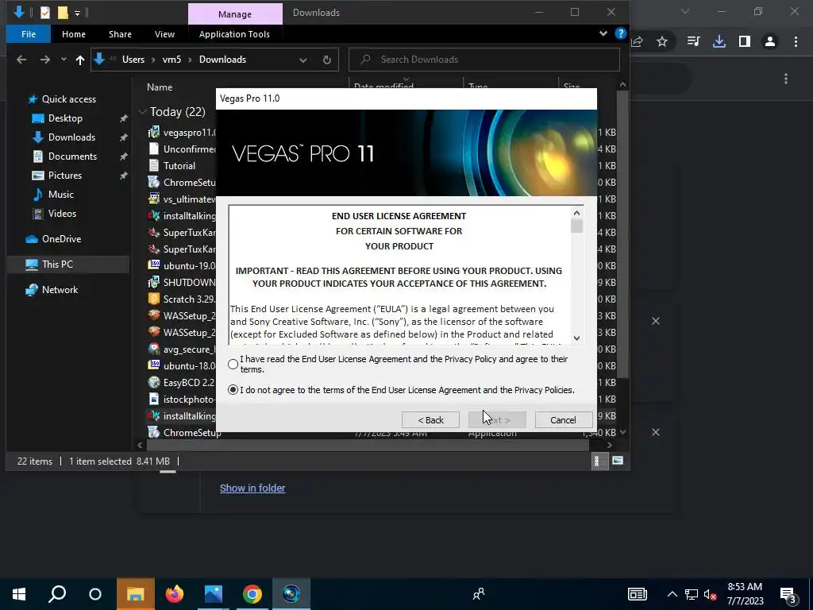Screen dimensions: 813x610
Task: Select the vegaspro11 file
Action: 182,133
